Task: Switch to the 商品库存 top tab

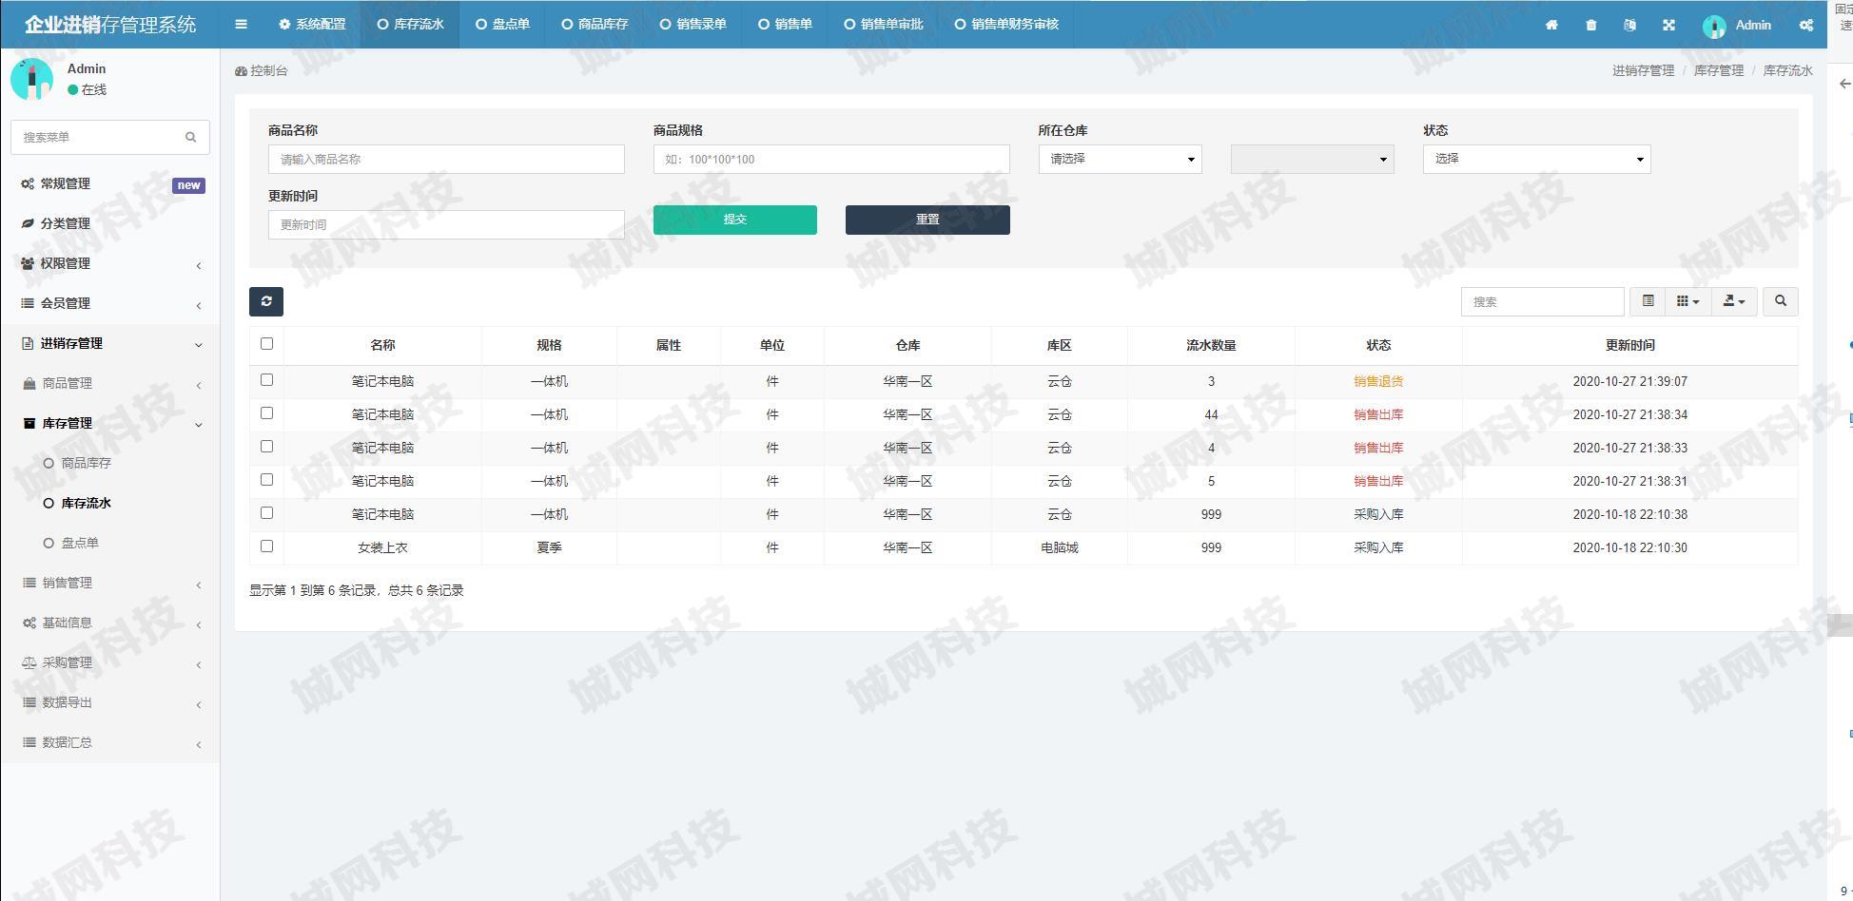Action: (595, 25)
